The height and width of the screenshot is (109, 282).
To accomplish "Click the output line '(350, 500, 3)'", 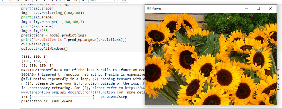I will (x=34, y=57).
